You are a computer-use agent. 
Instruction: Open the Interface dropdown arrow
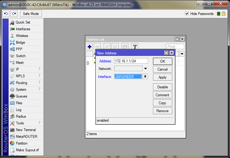pyautogui.click(x=145, y=76)
